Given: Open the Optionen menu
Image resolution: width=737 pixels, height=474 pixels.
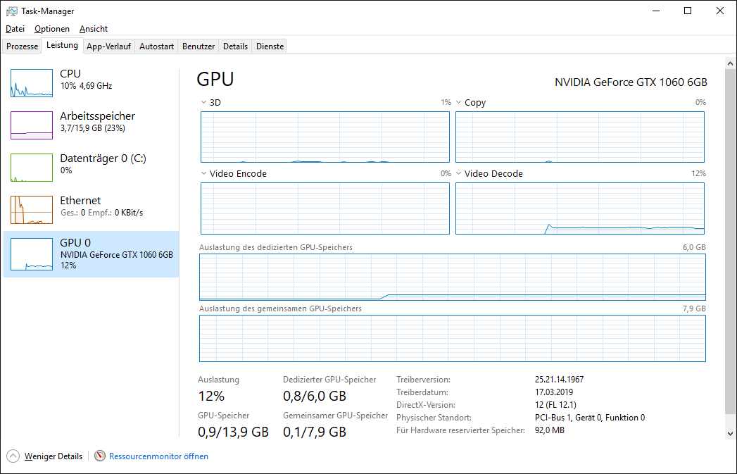Looking at the screenshot, I should (52, 29).
